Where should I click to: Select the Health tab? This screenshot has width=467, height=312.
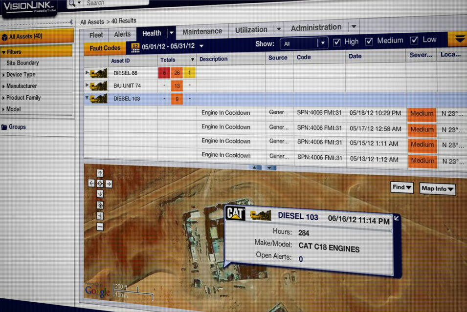[152, 33]
